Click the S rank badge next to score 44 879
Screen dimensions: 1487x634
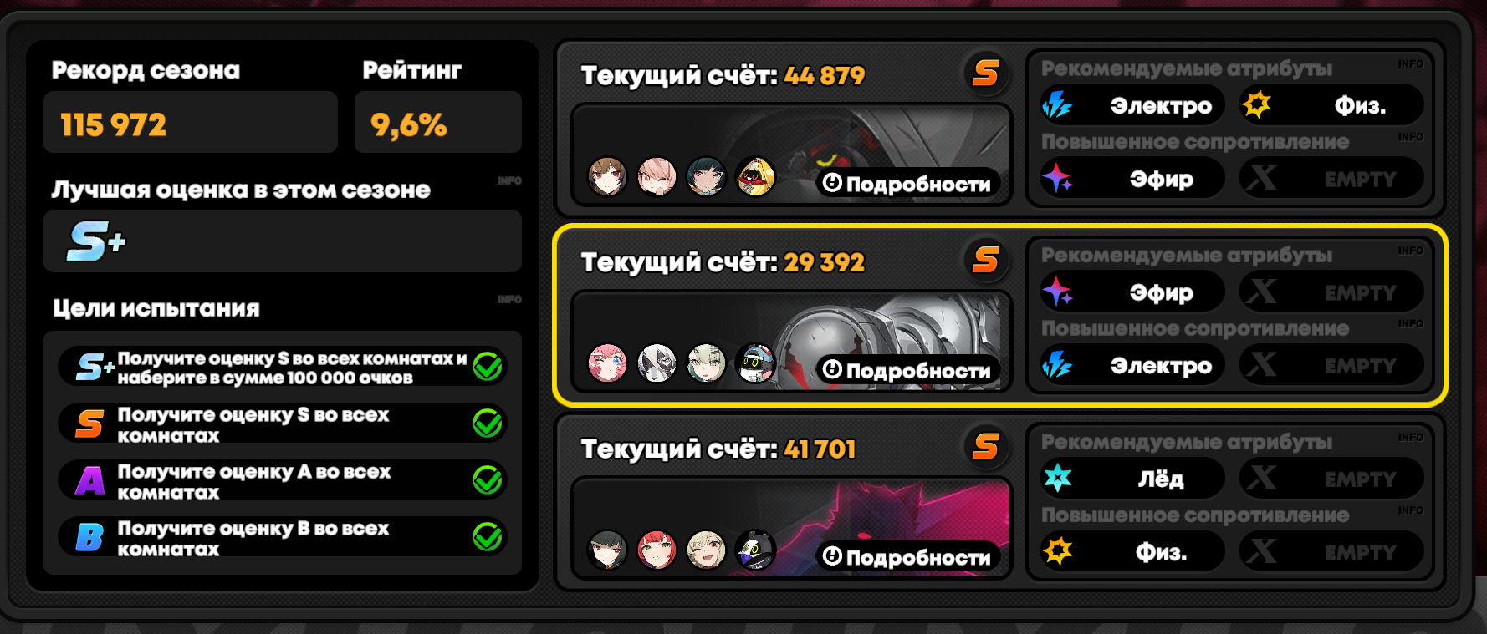click(986, 74)
